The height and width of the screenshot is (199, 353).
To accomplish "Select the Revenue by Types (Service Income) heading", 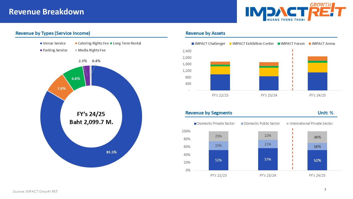I will tap(53, 33).
